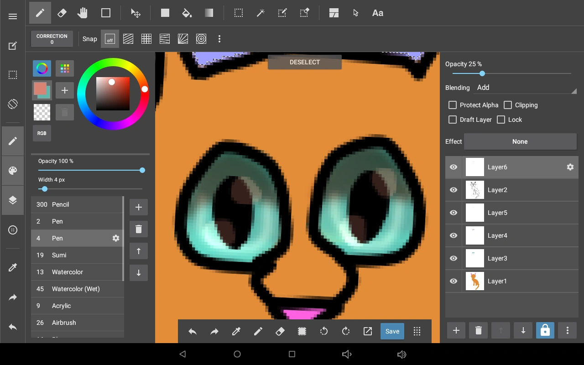Select the Rectangle selection tool
The height and width of the screenshot is (365, 584).
click(x=239, y=13)
